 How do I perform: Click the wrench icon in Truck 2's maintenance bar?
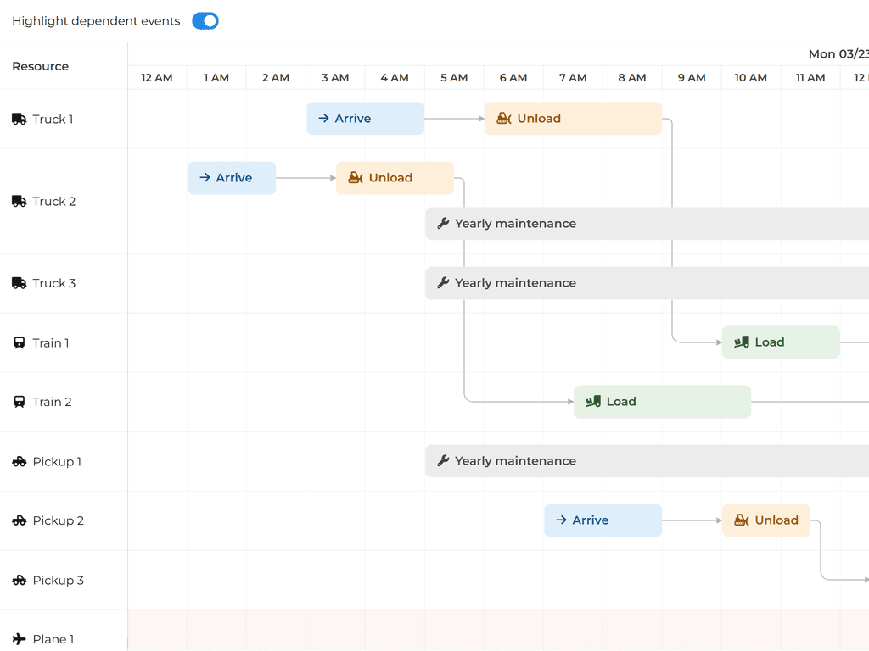click(x=443, y=223)
